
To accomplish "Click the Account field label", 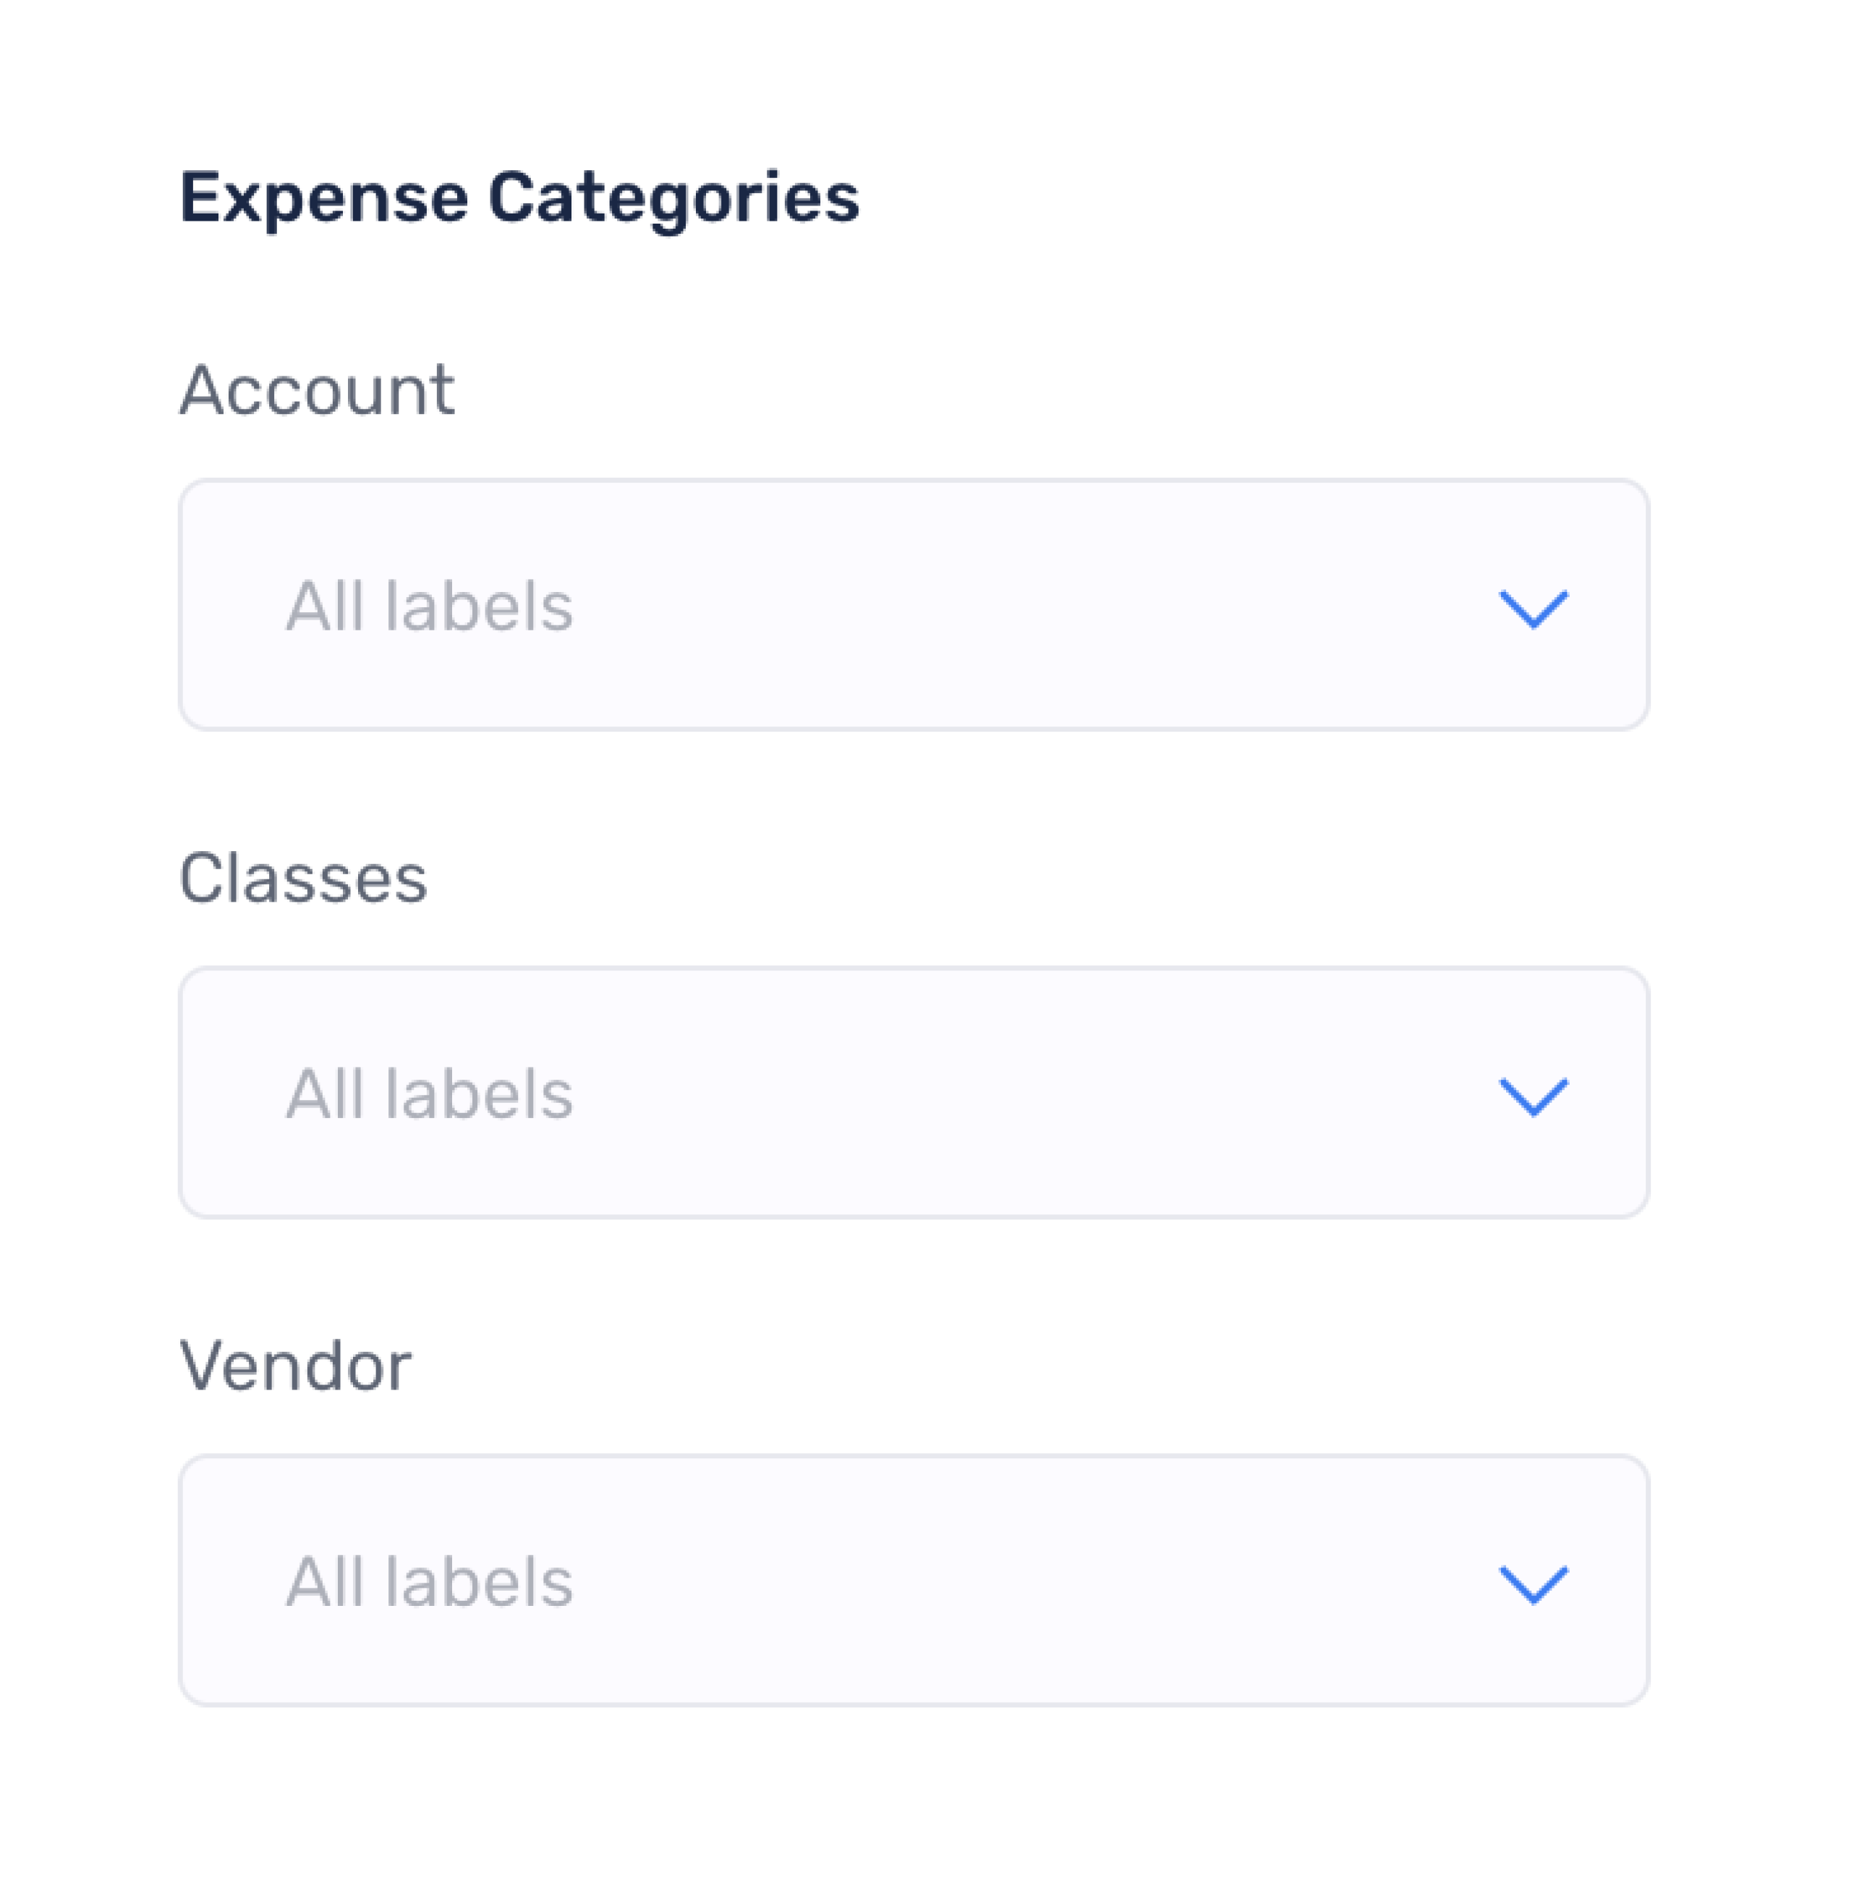I will pyautogui.click(x=318, y=389).
